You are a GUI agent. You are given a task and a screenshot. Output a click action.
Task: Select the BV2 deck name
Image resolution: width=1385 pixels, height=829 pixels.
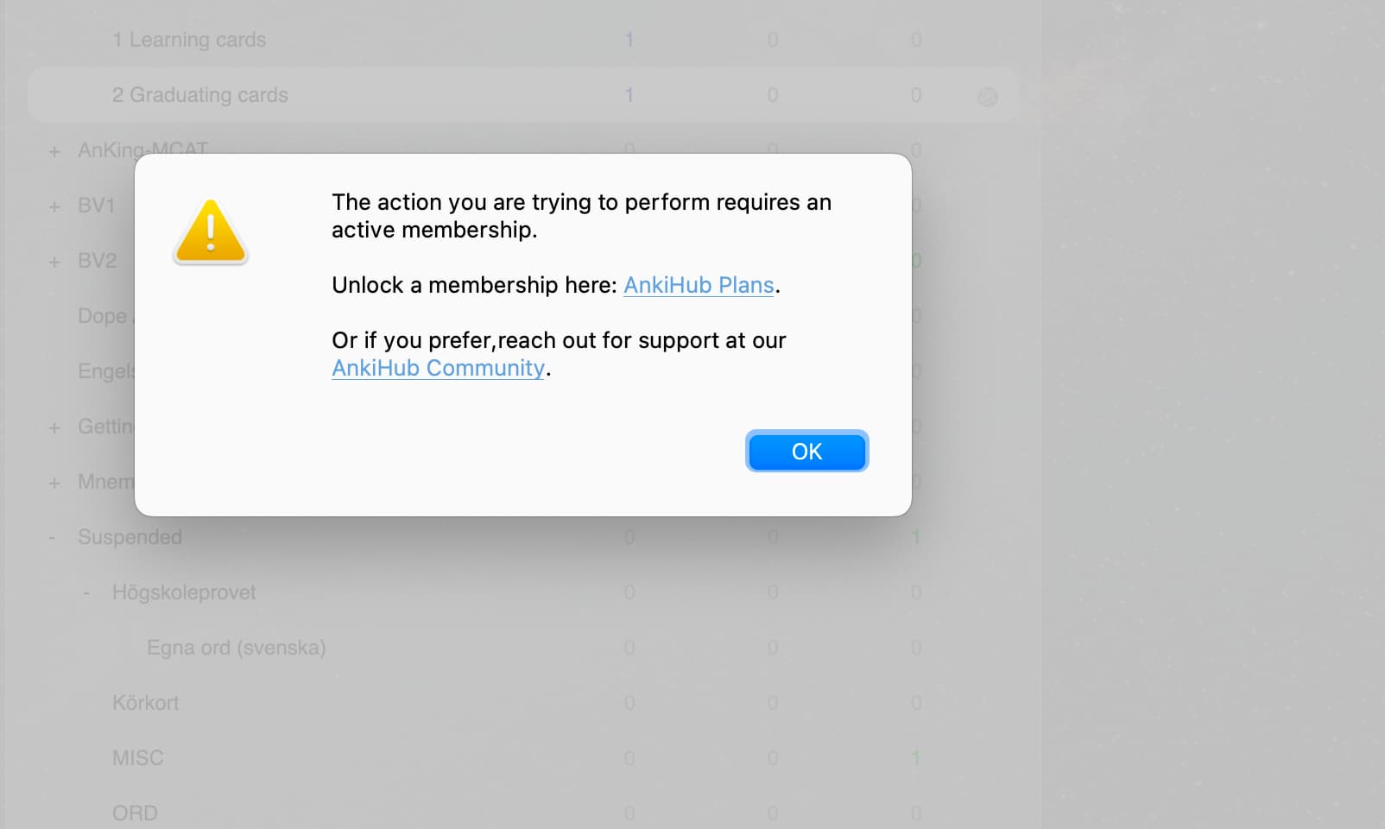pos(97,261)
